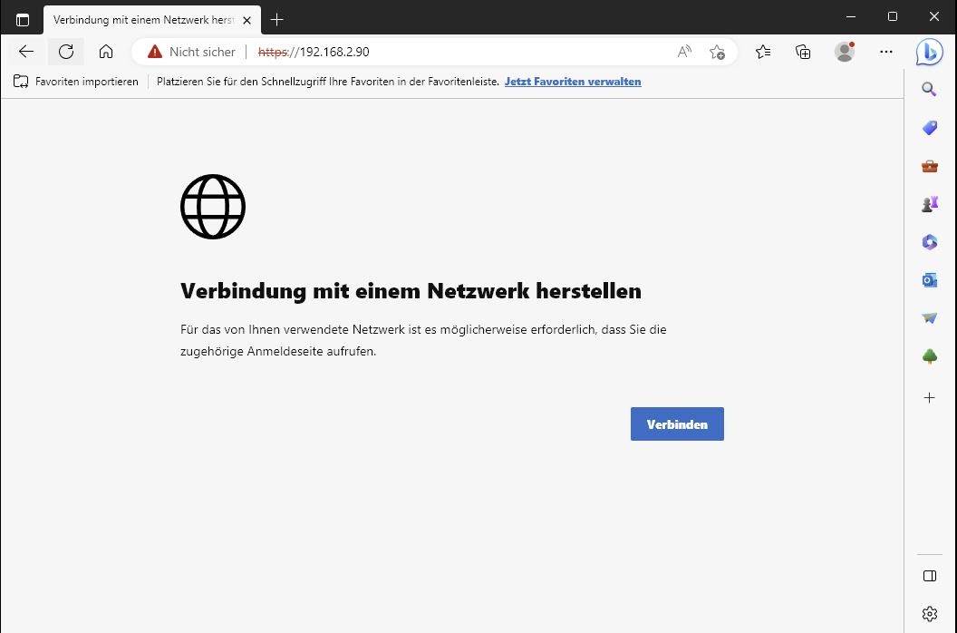Image resolution: width=957 pixels, height=633 pixels.
Task: Open the Shopping sidebar panel
Action: [929, 127]
